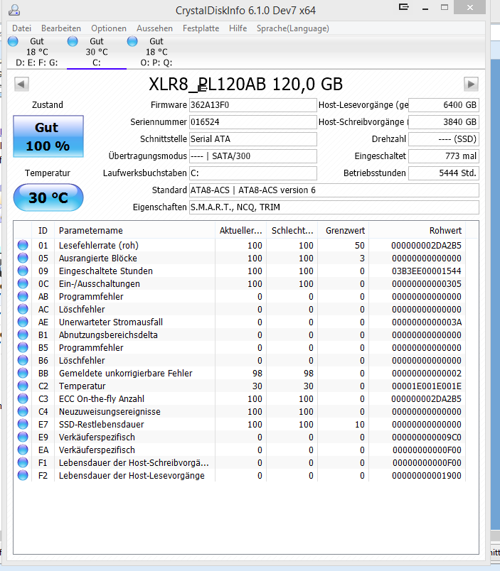Click the Betriebsstunden value 5444 Std.

[444, 173]
